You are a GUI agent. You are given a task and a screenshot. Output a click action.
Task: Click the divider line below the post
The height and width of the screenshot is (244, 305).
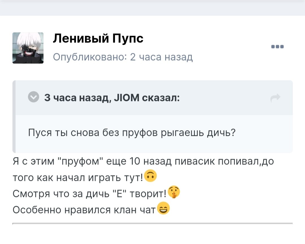(x=152, y=224)
